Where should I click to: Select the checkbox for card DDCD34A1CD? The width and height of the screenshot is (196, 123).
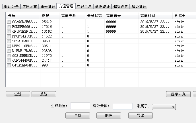(x=9, y=36)
